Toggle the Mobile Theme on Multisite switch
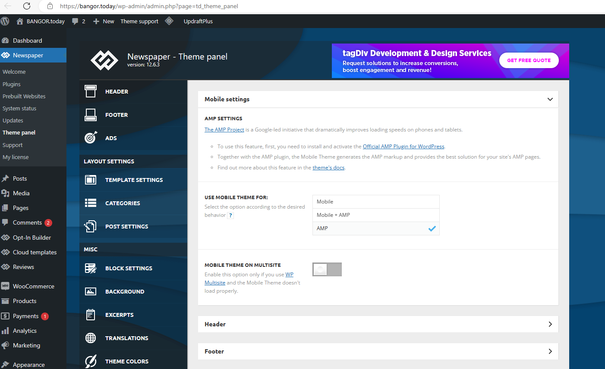 click(327, 269)
